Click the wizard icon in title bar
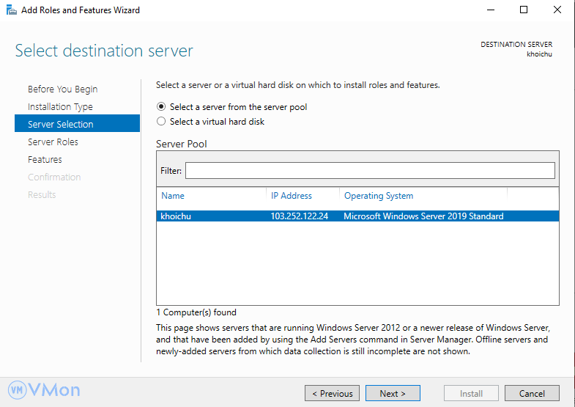575x407 pixels. coord(11,10)
